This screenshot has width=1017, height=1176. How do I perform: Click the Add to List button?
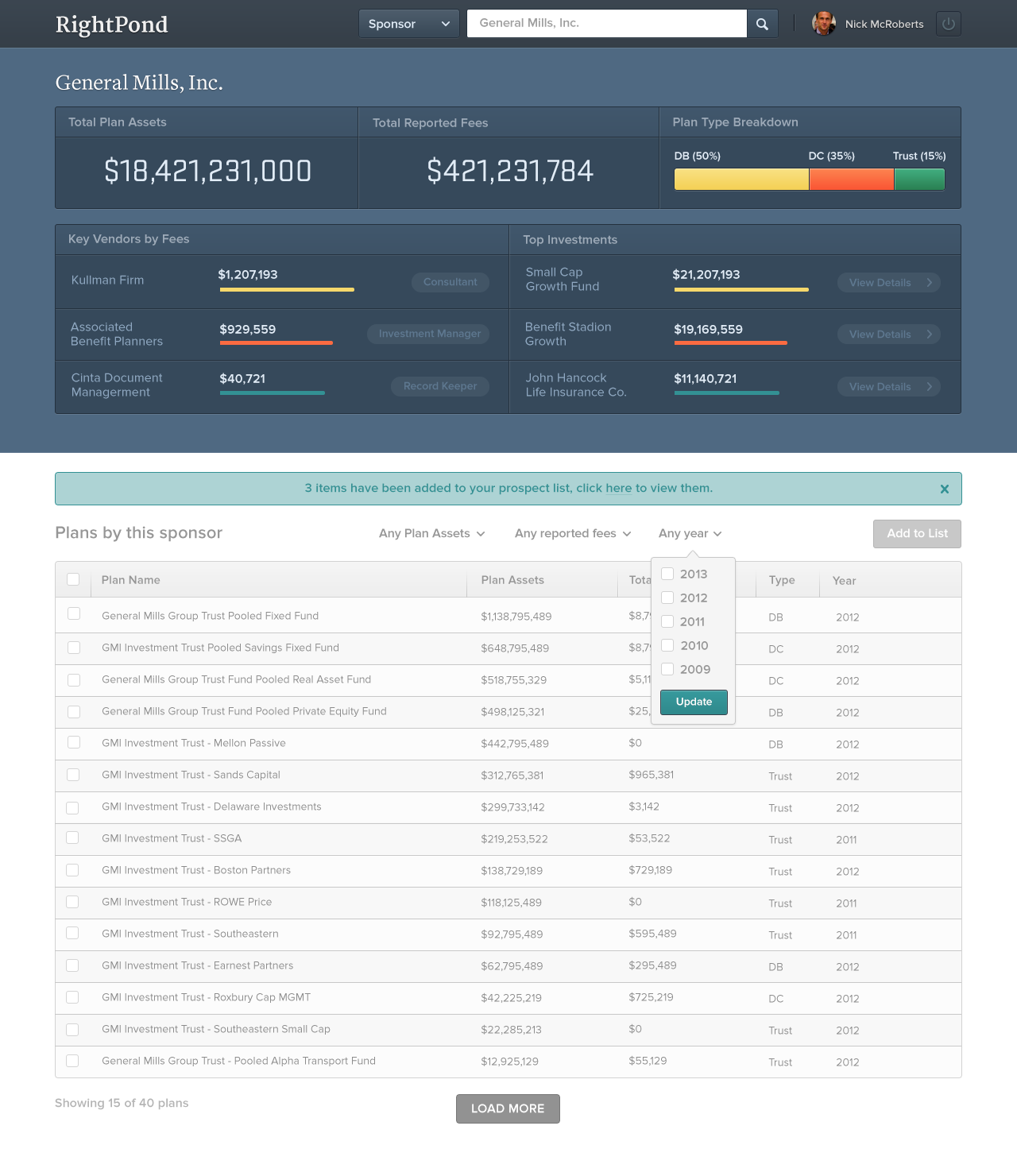tap(917, 534)
